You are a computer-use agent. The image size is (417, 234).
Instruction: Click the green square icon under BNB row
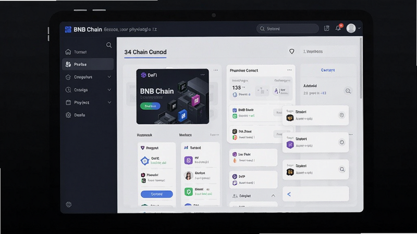(x=235, y=116)
